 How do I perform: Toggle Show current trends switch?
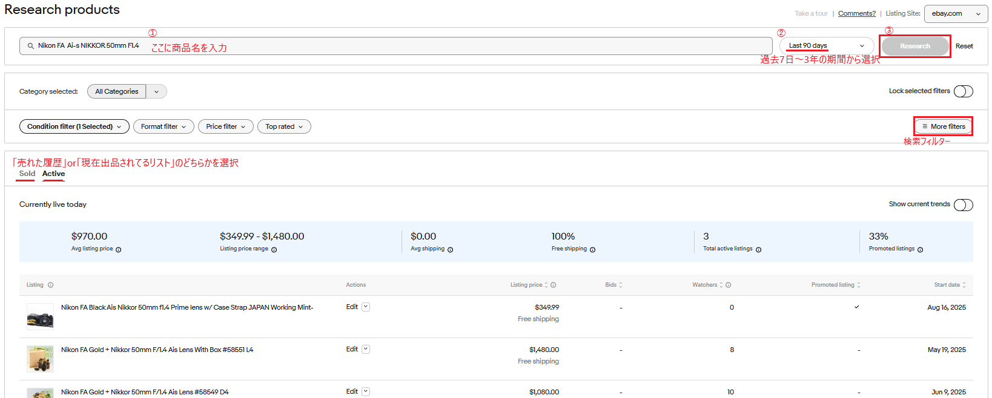click(x=964, y=205)
